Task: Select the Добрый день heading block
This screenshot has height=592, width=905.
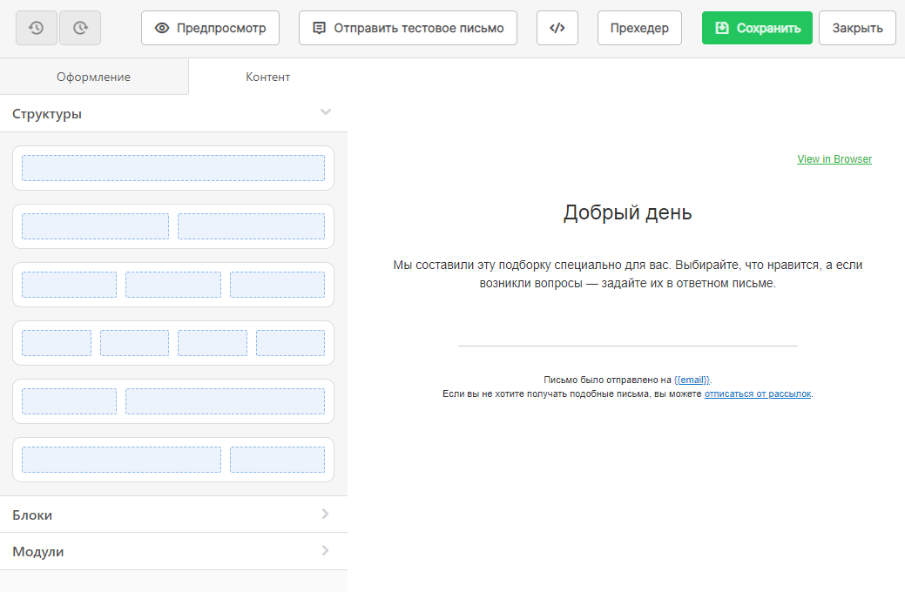Action: tap(626, 211)
